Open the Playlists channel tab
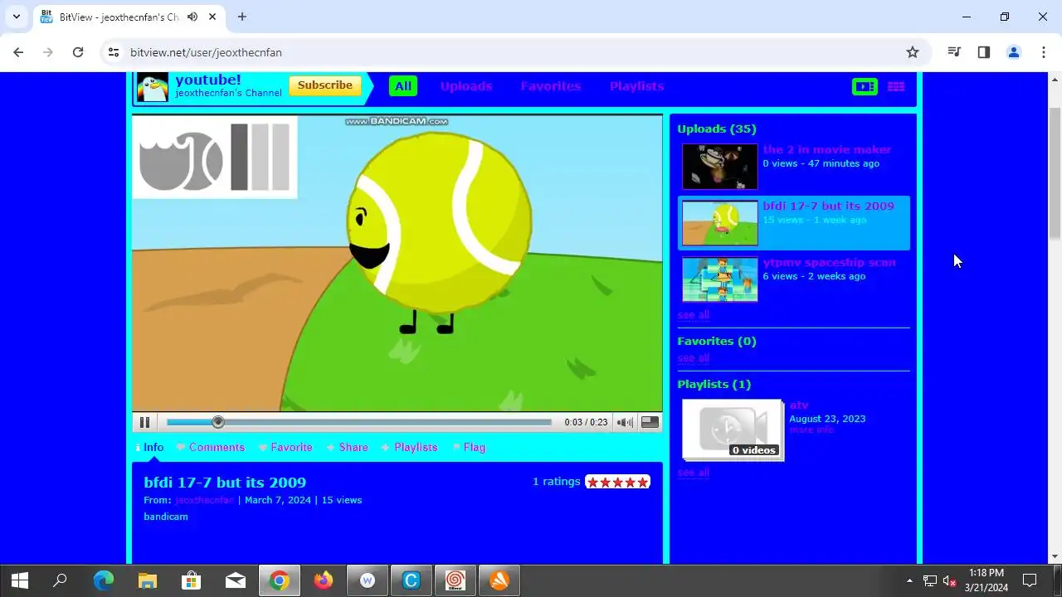The height and width of the screenshot is (597, 1062). point(636,86)
